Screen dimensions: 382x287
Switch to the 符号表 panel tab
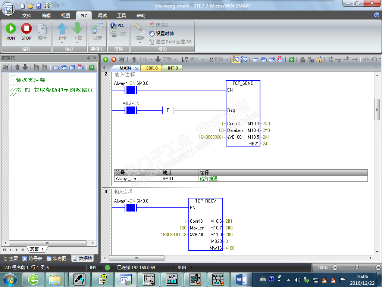(x=32, y=258)
